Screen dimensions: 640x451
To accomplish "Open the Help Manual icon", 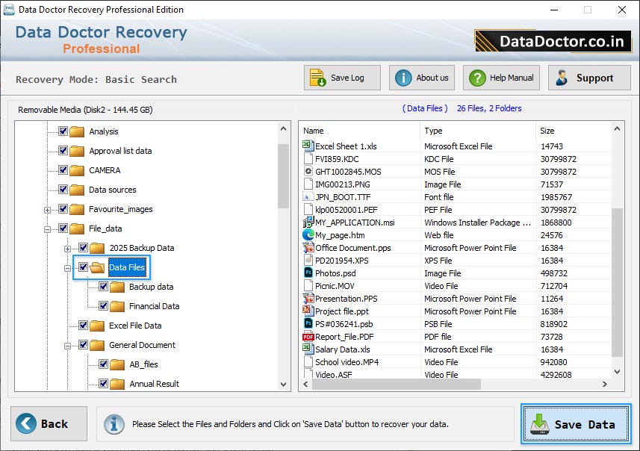I will click(x=476, y=78).
